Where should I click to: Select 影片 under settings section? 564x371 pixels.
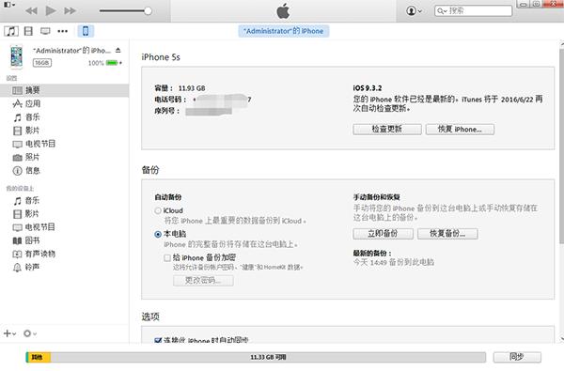pos(32,131)
